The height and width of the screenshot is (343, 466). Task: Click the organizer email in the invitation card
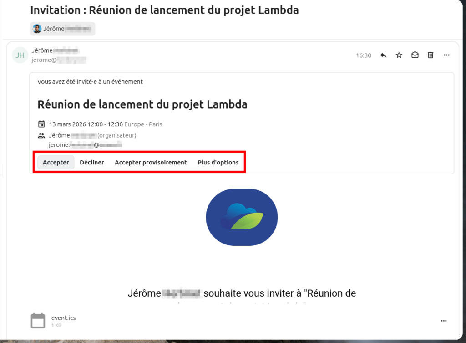tap(86, 144)
